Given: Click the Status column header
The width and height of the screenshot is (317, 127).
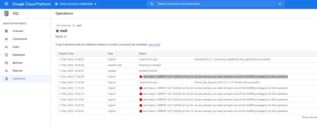Looking at the screenshot, I should [142, 54].
